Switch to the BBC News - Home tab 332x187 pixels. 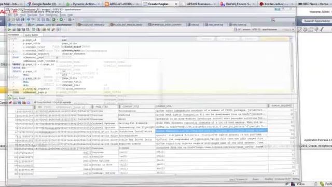(x=314, y=4)
